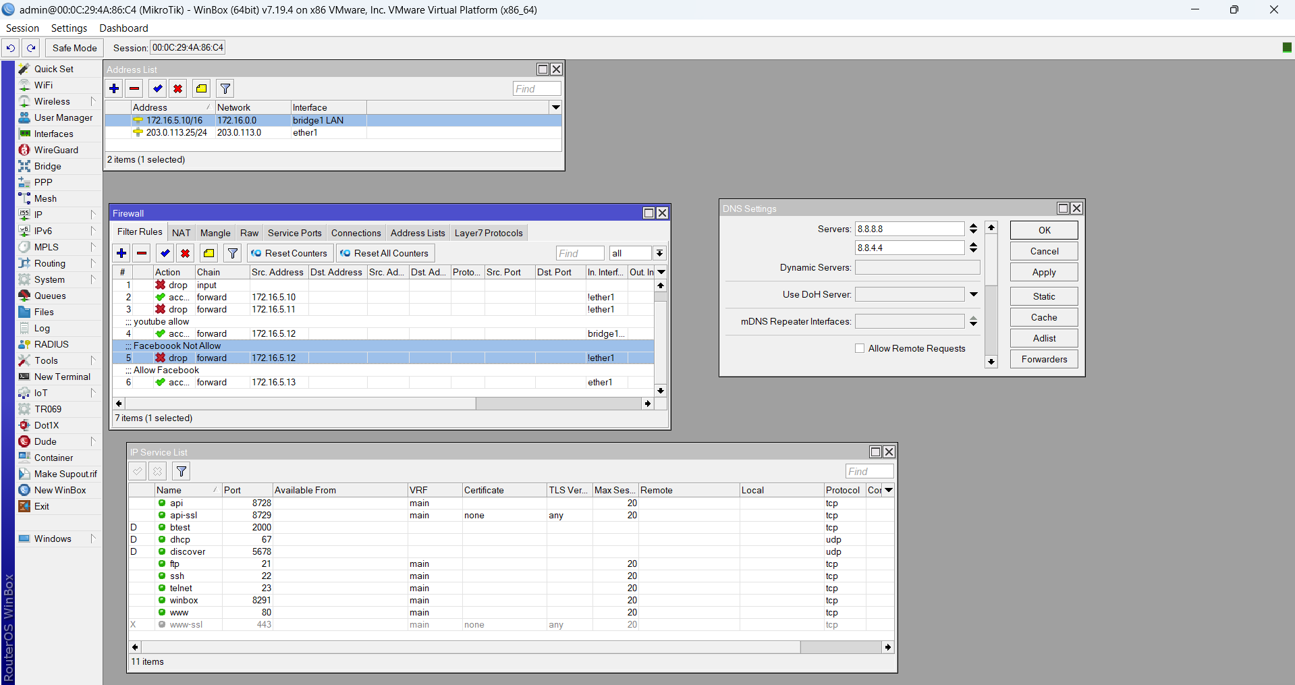Click the undo arrow icon in top toolbar
Screen dimensions: 1295x685
(11, 48)
